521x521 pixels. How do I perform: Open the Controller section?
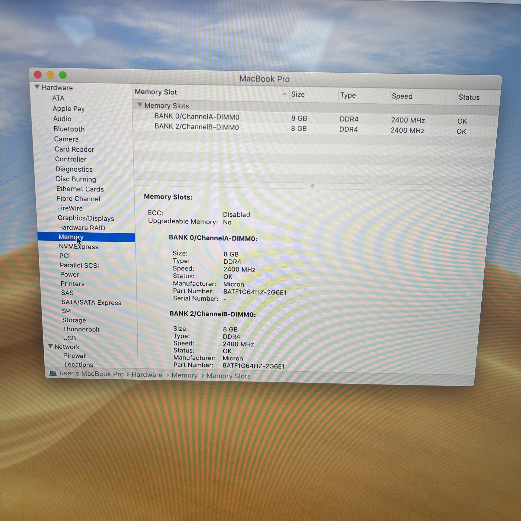[x=71, y=159]
